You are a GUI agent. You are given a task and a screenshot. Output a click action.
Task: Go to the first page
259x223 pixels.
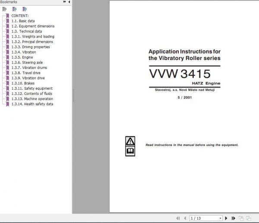pos(178,218)
